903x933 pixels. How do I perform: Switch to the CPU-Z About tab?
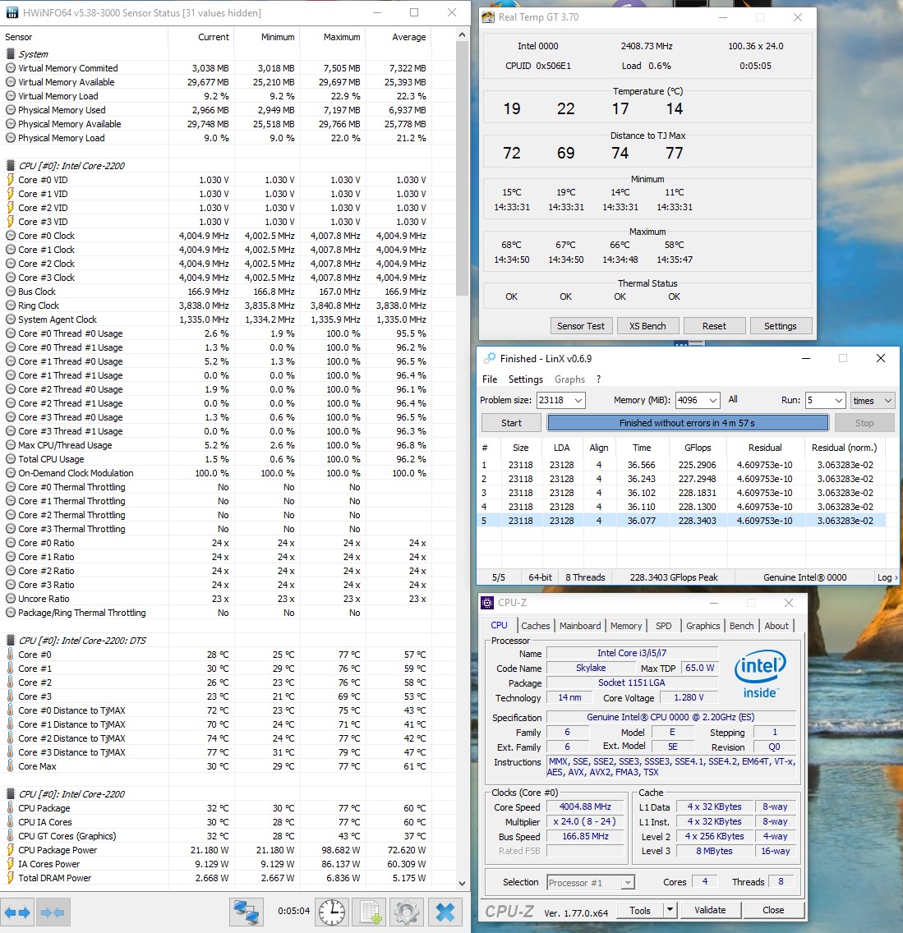click(x=776, y=625)
